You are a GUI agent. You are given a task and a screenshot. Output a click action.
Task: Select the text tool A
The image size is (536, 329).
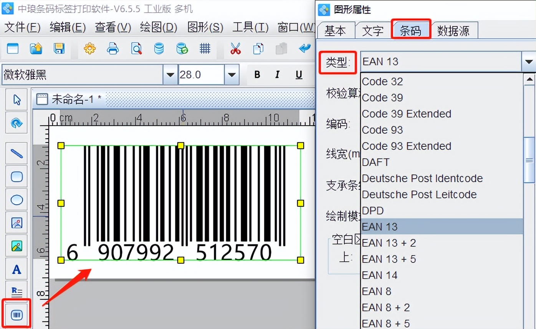[x=17, y=269]
